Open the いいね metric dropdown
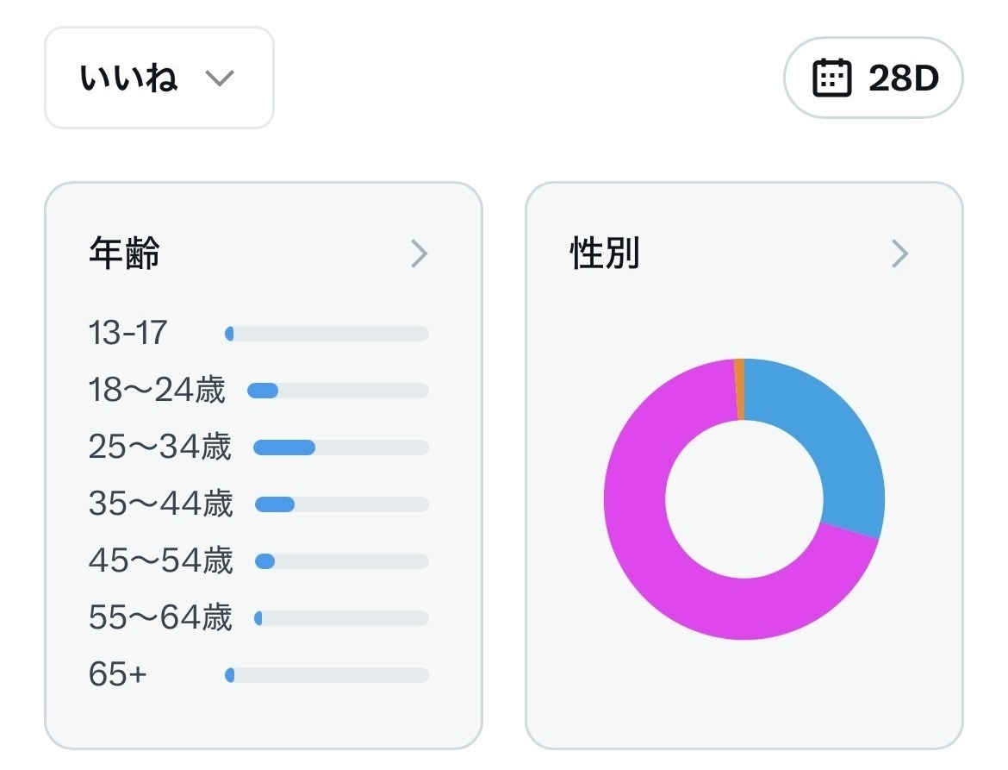 [159, 78]
